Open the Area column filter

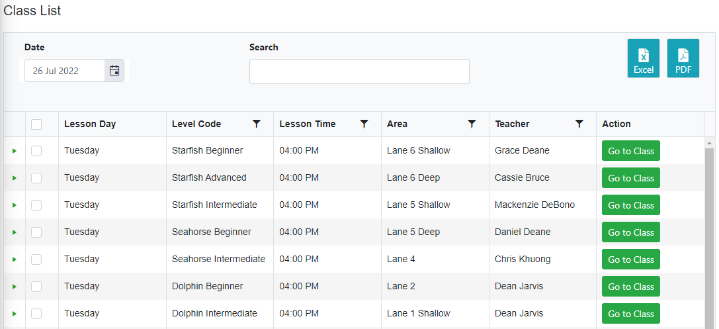(472, 124)
